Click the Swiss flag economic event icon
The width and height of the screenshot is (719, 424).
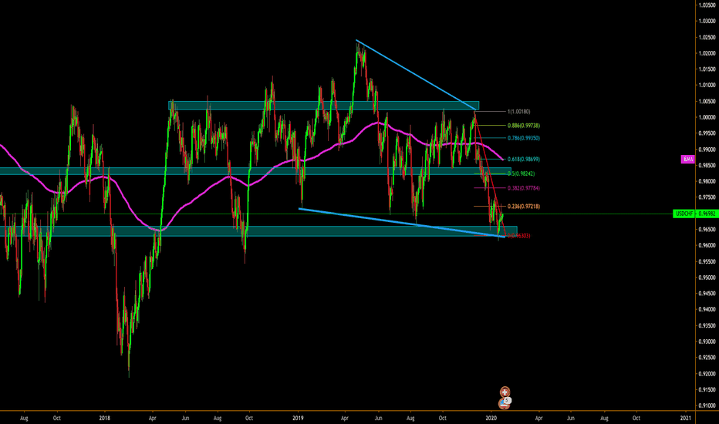tap(505, 392)
